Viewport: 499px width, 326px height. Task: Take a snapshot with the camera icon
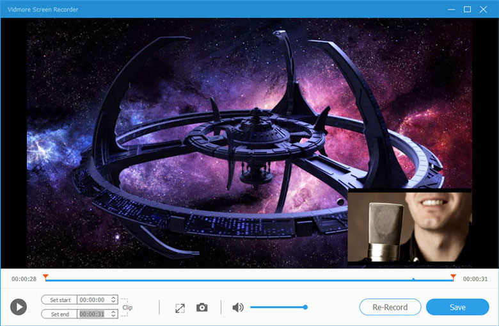click(202, 307)
